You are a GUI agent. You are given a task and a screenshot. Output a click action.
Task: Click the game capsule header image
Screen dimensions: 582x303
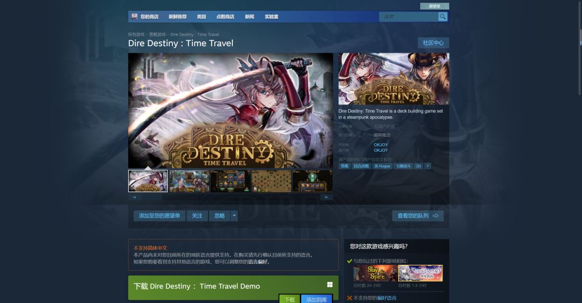[x=393, y=79]
